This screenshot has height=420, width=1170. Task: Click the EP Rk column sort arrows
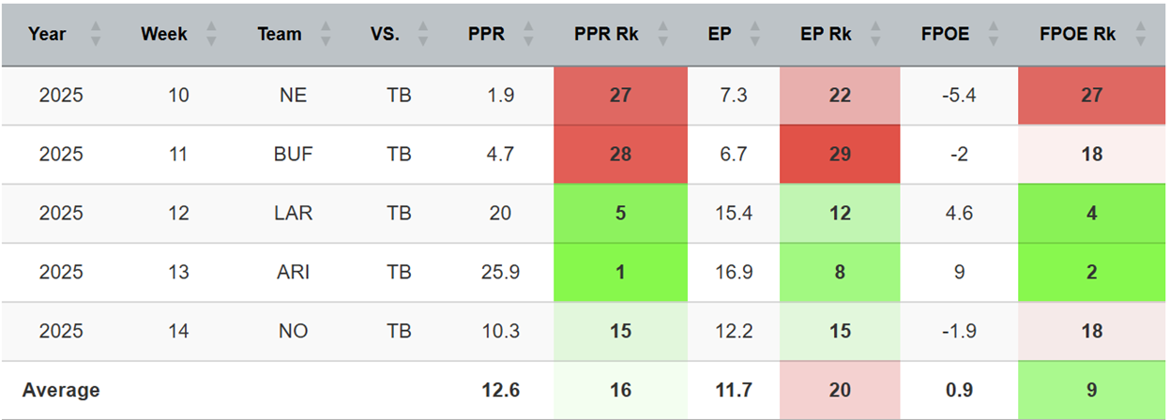[874, 35]
